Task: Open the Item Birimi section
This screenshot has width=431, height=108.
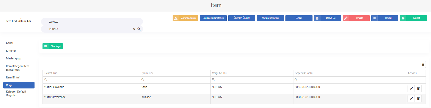Action: point(13,77)
